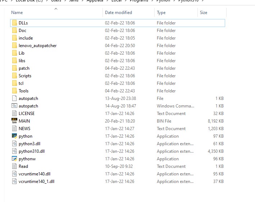Click the Windows Comma... type cell
255x202 pixels.
(176, 106)
